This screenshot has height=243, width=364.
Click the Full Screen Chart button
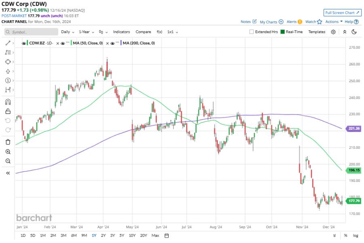pyautogui.click(x=343, y=13)
